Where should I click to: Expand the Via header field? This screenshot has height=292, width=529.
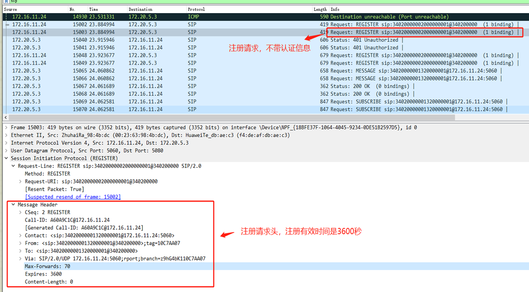[20, 259]
